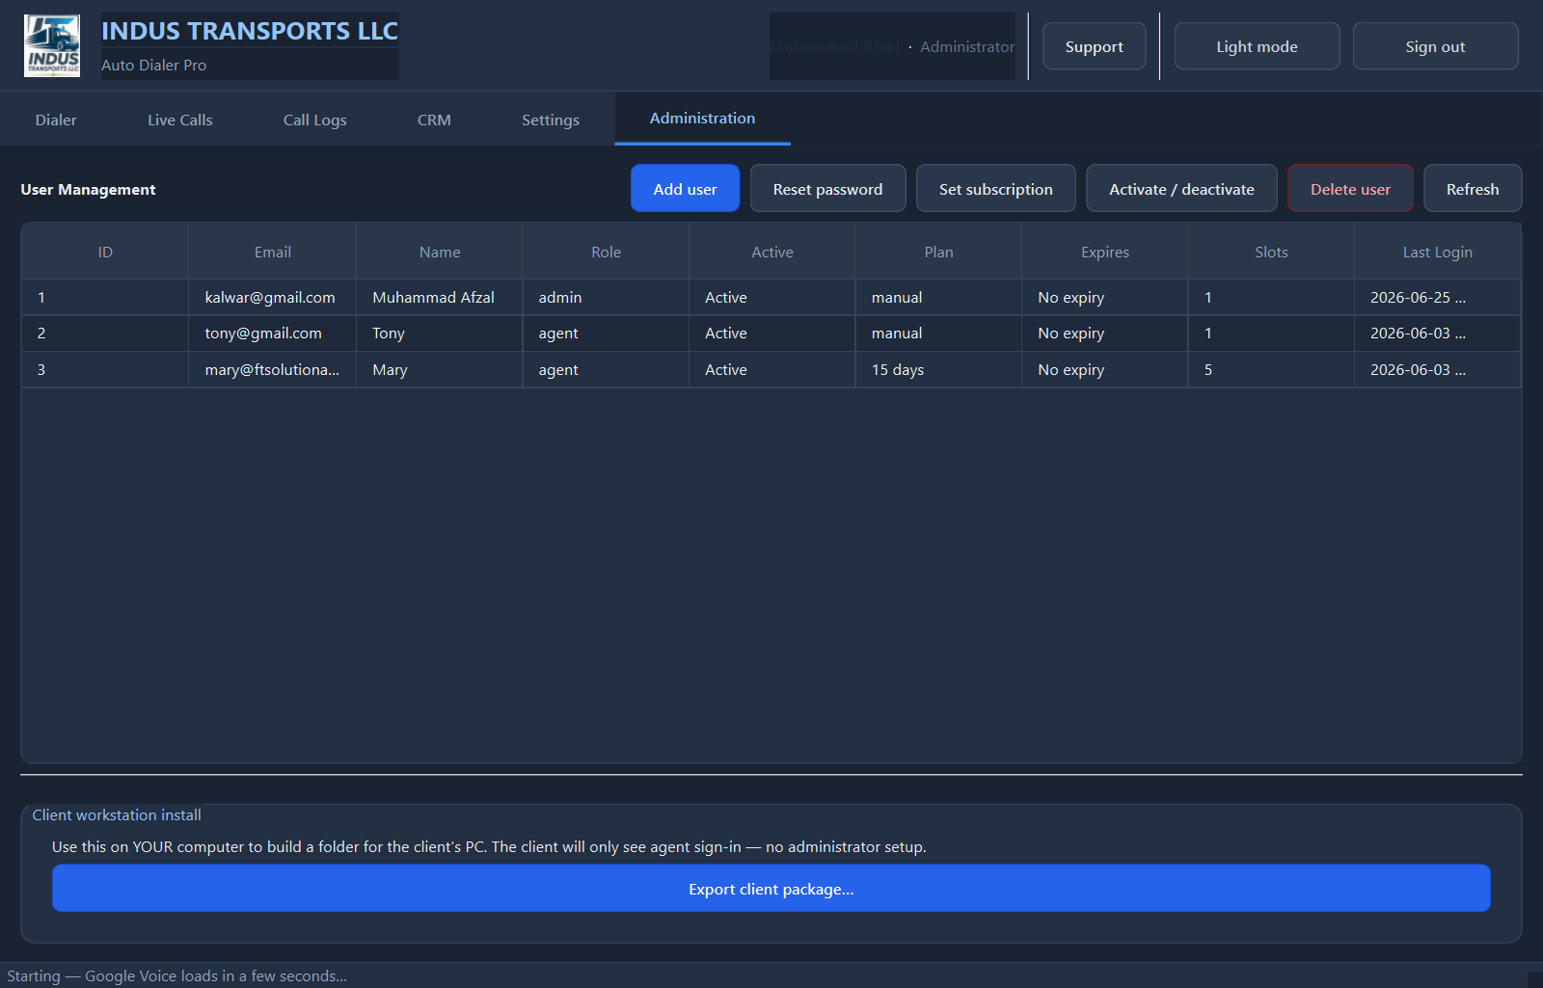Click the 15 days plan cell
Screen dimensions: 1543x988
click(938, 369)
